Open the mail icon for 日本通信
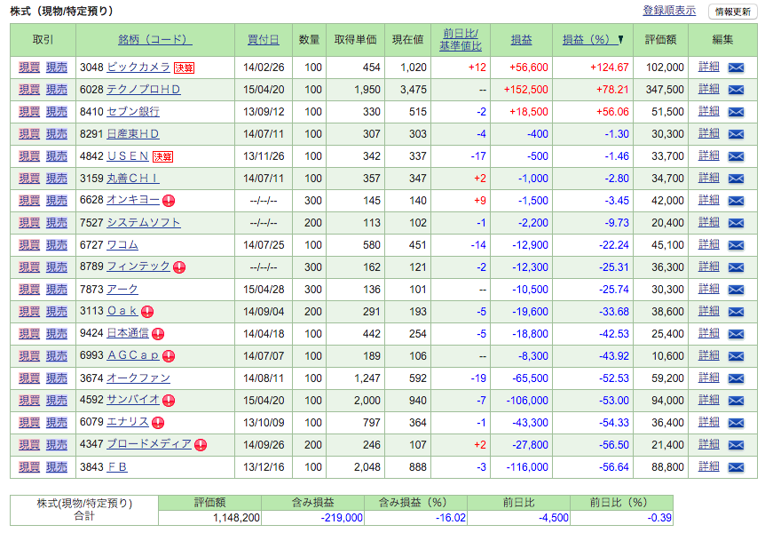Image resolution: width=765 pixels, height=533 pixels. (736, 334)
